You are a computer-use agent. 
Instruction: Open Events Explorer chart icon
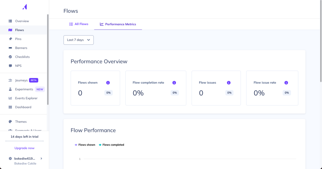[x=10, y=98]
